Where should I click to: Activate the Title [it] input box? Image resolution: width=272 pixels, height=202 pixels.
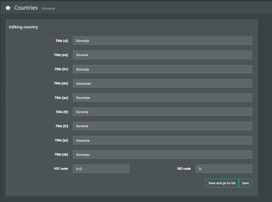pos(162,112)
